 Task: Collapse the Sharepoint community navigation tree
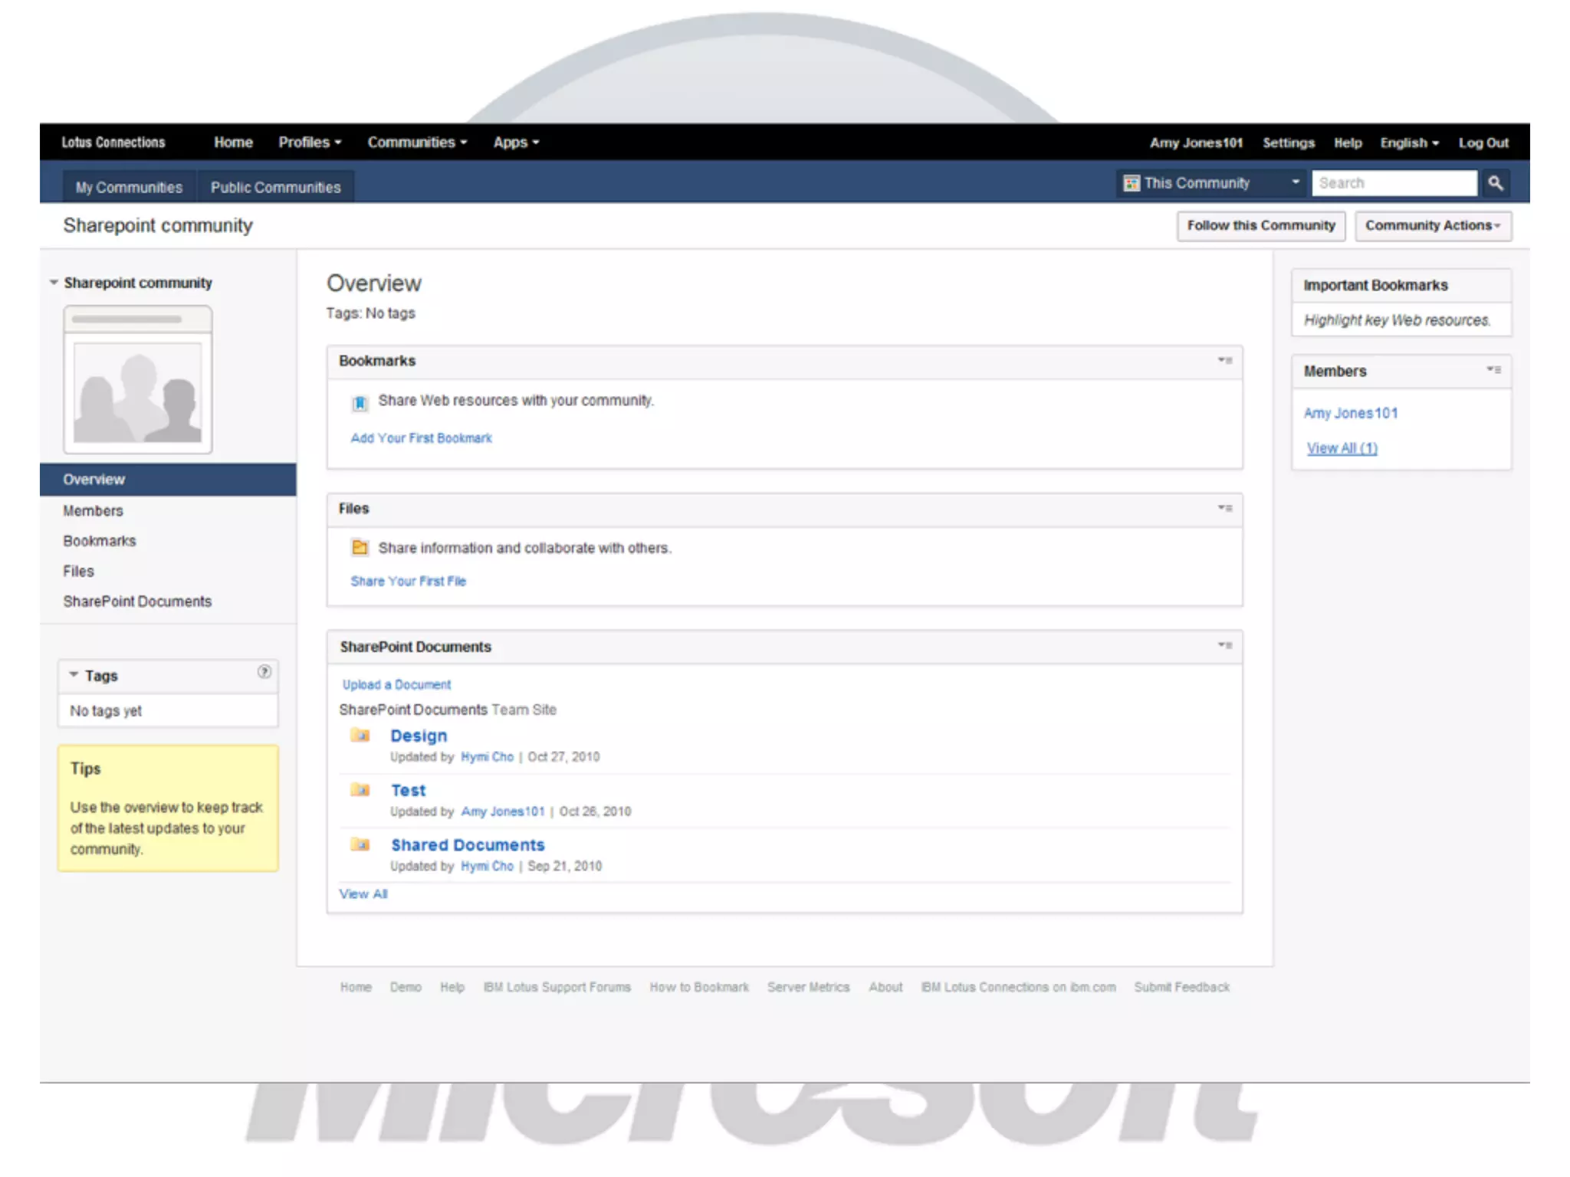[x=54, y=283]
